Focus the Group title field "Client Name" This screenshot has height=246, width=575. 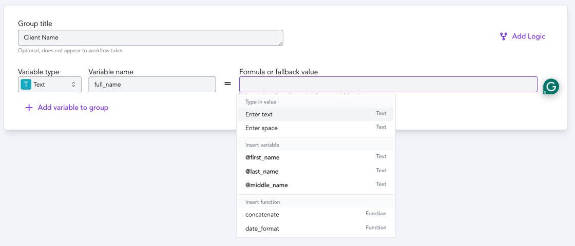[150, 37]
